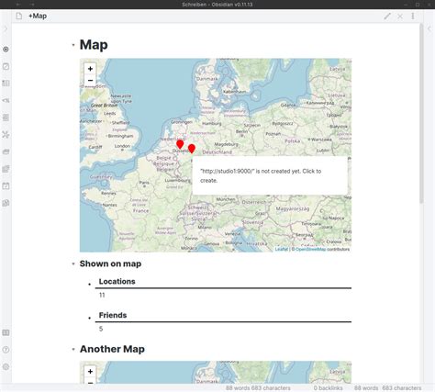Zoom in on the first map

(x=90, y=69)
